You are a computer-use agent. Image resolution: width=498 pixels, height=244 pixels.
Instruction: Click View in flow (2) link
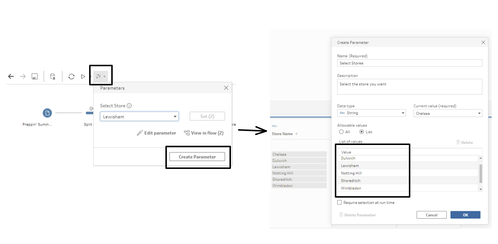[204, 133]
